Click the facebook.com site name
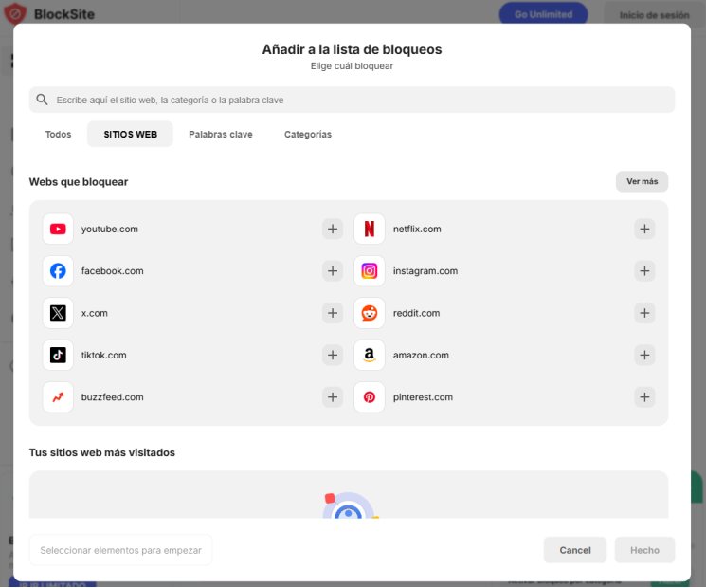 [112, 271]
